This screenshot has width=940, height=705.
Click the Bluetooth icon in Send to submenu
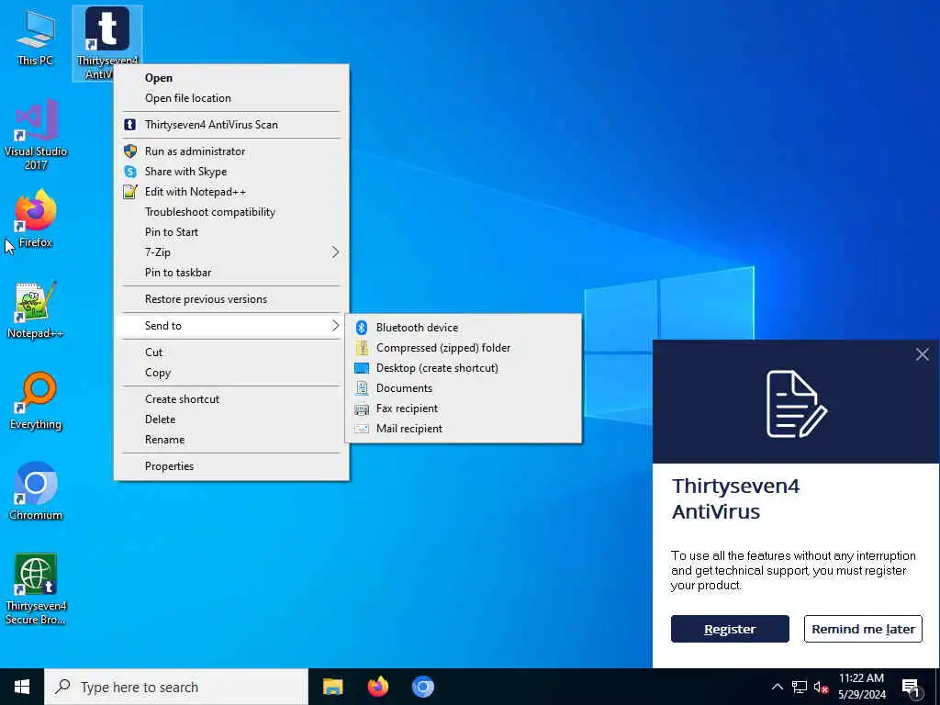point(362,328)
